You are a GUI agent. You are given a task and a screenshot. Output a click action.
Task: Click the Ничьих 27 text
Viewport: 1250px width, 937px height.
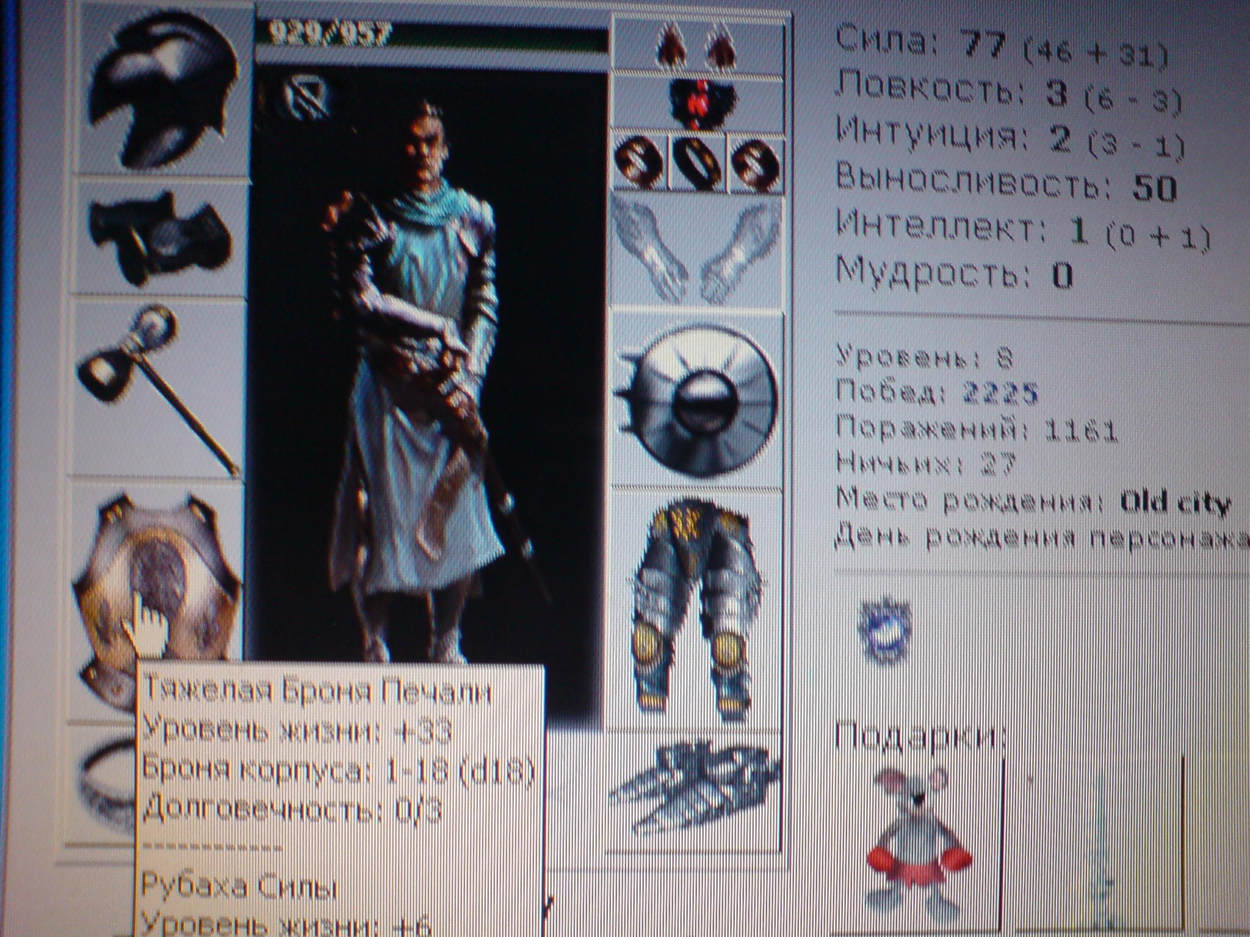tap(925, 465)
